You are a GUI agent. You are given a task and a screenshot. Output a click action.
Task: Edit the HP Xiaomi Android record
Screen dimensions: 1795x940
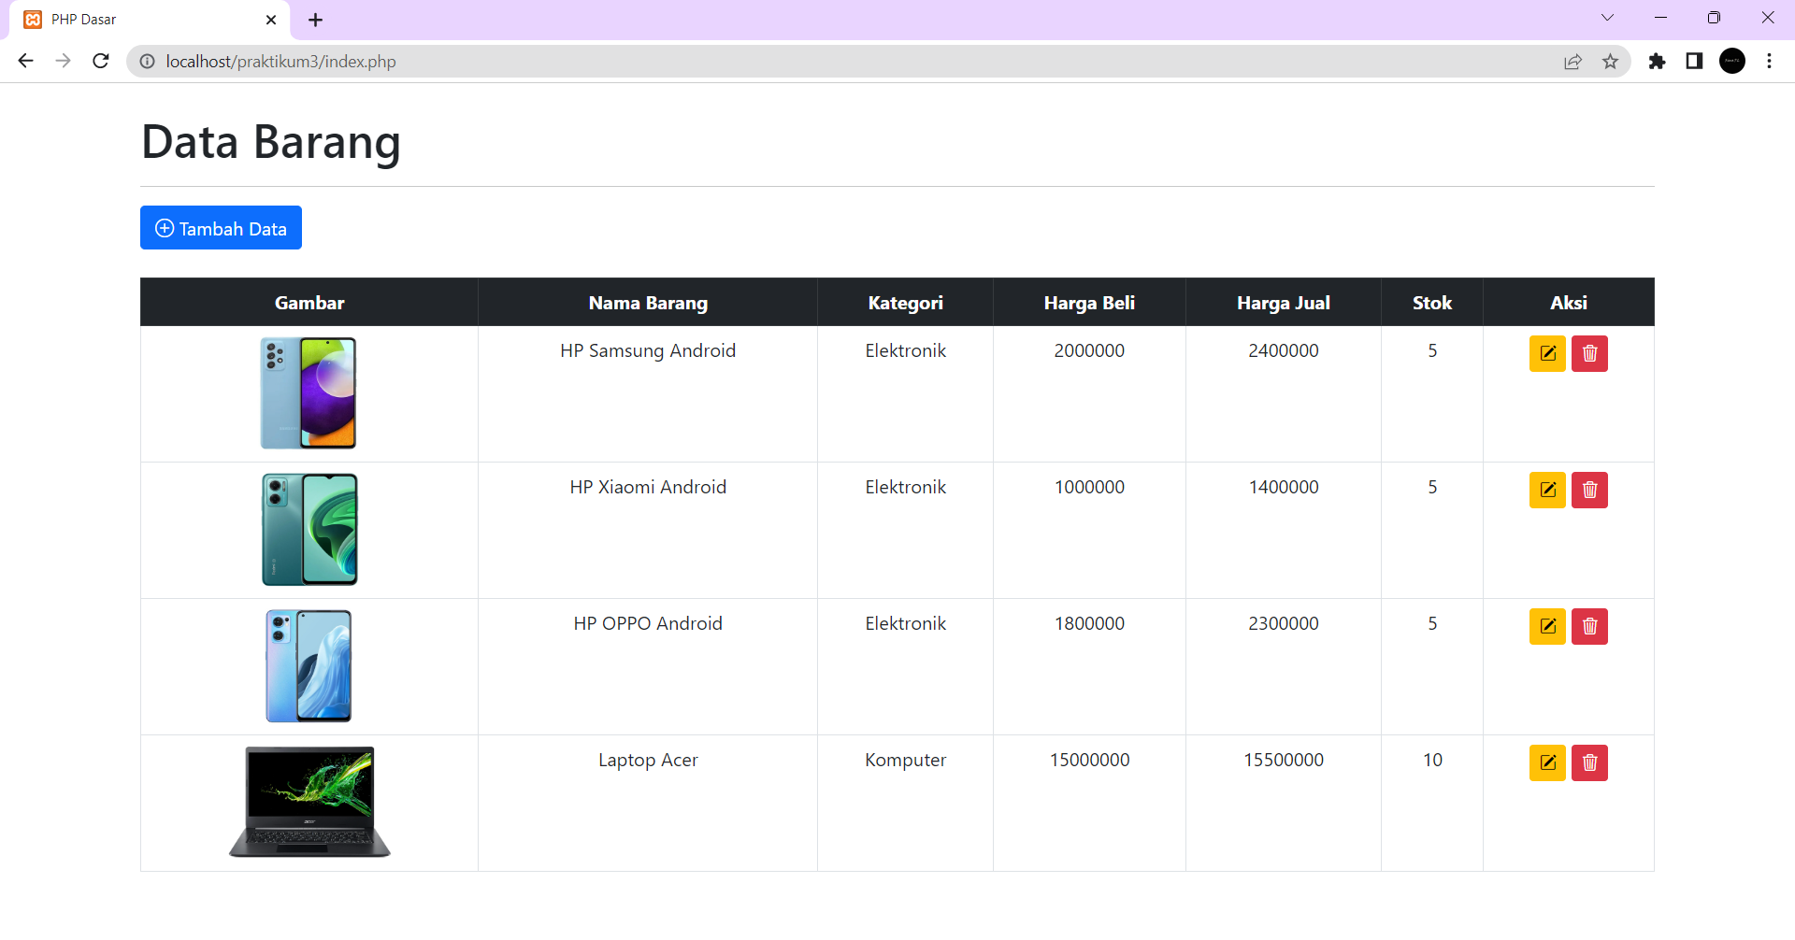click(1547, 490)
